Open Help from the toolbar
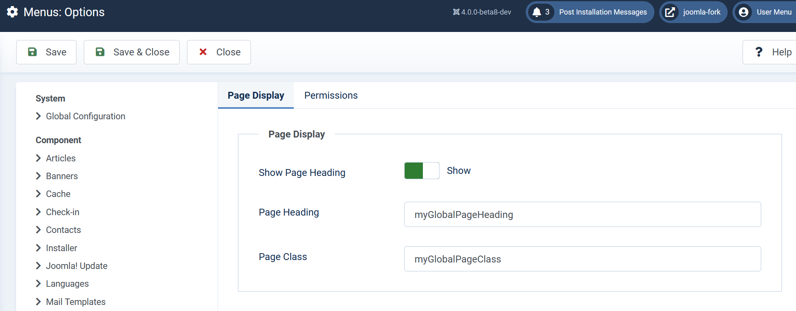 770,52
